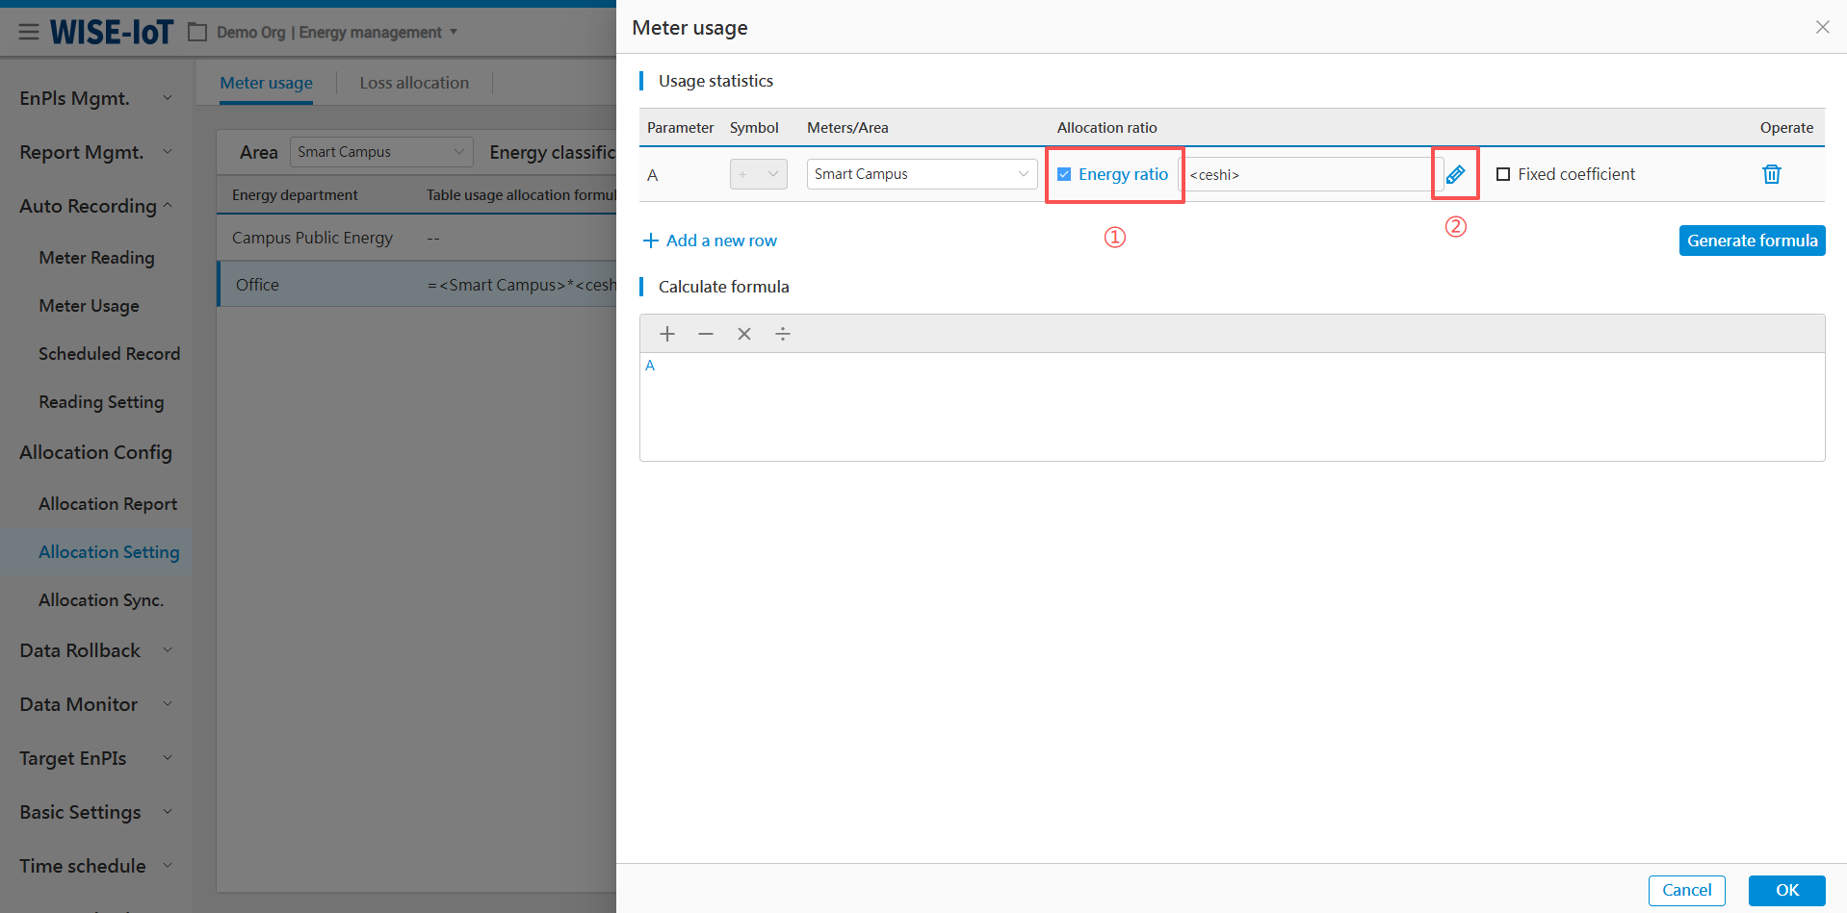The width and height of the screenshot is (1847, 913).
Task: Open the hamburger navigation menu
Action: 29,32
